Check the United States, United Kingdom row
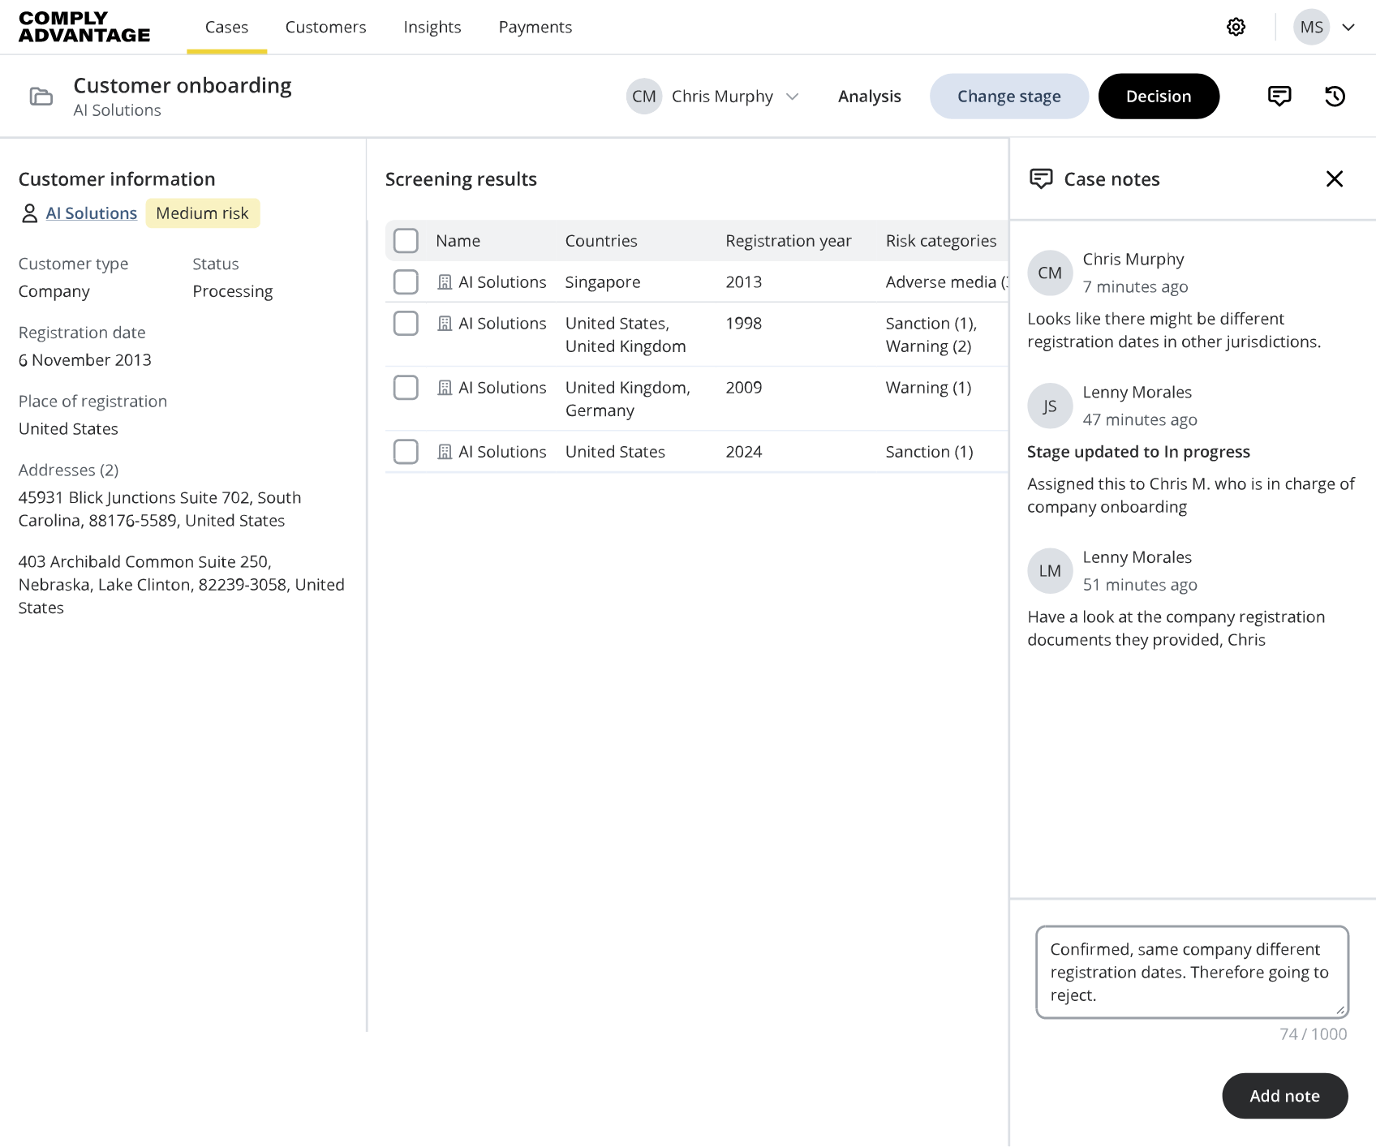This screenshot has width=1376, height=1147. pyautogui.click(x=406, y=323)
